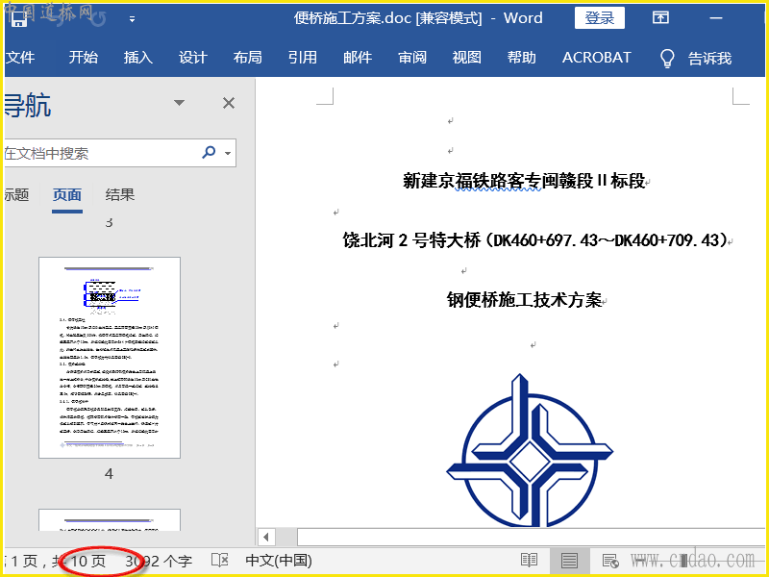This screenshot has width=769, height=577.
Task: Switch to the 设计 ribbon tab
Action: pos(193,58)
